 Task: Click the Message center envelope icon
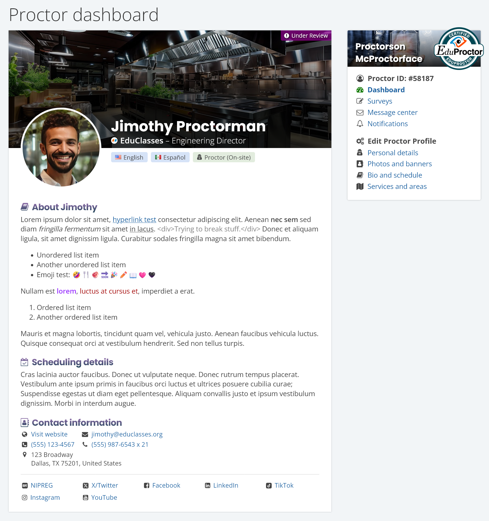pos(360,112)
